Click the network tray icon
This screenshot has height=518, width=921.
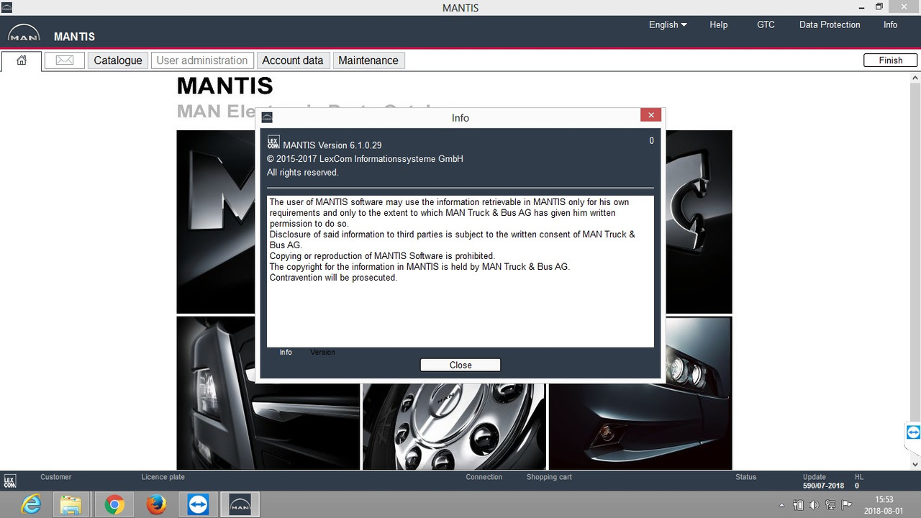point(830,505)
